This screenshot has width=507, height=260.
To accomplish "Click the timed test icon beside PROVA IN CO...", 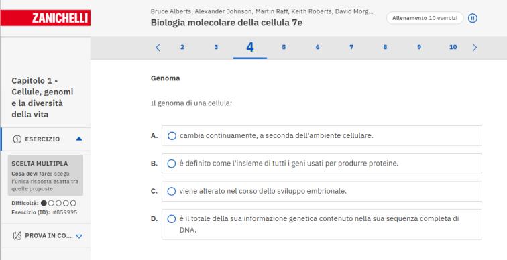I will click(17, 235).
